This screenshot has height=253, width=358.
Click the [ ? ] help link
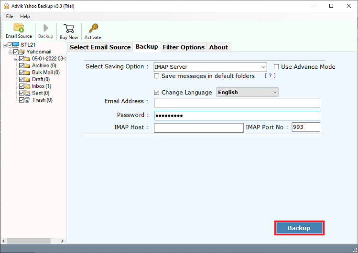[270, 76]
